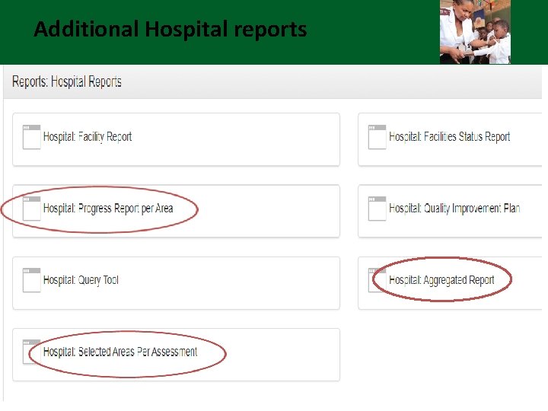Screen dimensions: 548x411
Task: Open the Hospital: Facility Report link
Action: (88, 137)
